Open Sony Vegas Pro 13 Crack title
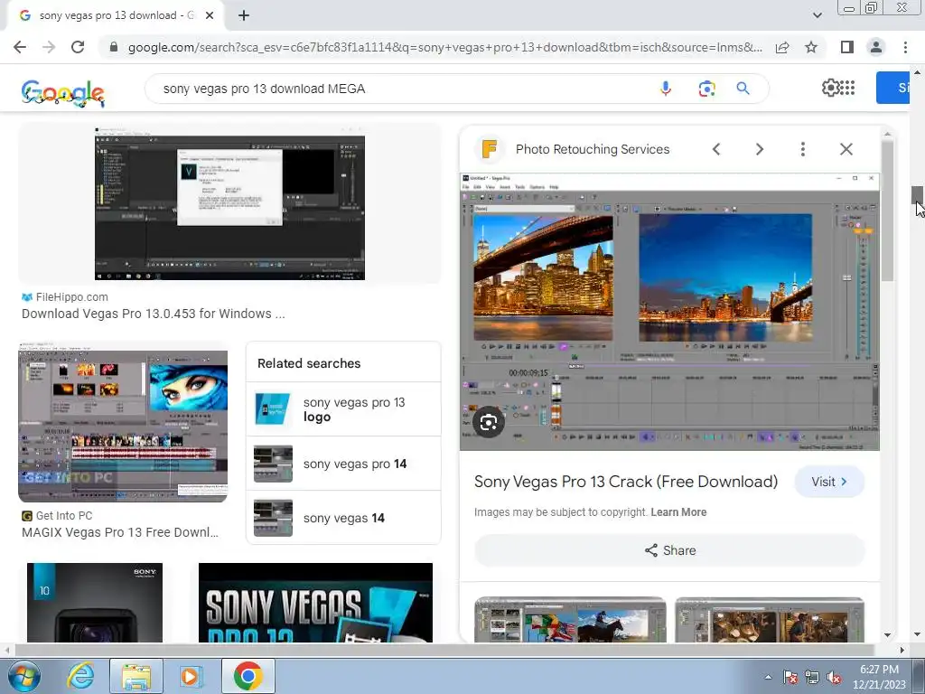 coord(626,482)
